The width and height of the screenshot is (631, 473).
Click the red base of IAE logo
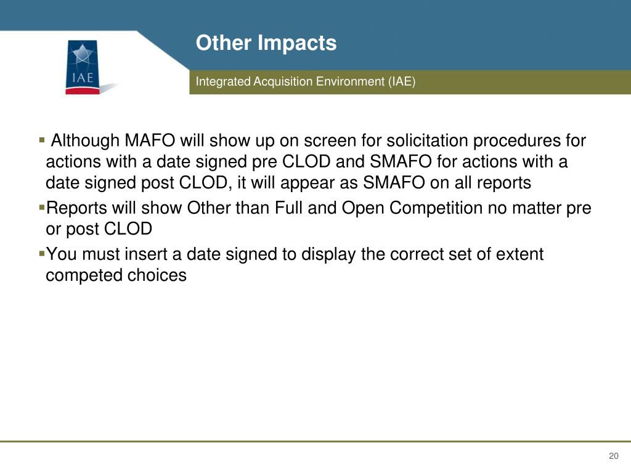tap(82, 91)
